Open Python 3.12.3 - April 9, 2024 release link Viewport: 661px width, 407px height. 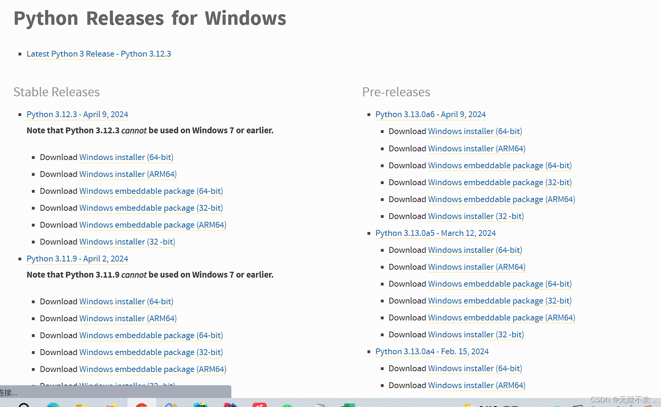click(78, 114)
